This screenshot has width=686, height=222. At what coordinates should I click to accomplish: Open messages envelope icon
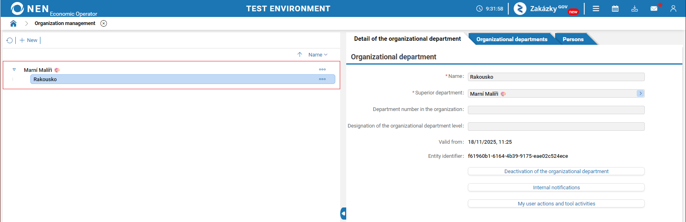[654, 8]
